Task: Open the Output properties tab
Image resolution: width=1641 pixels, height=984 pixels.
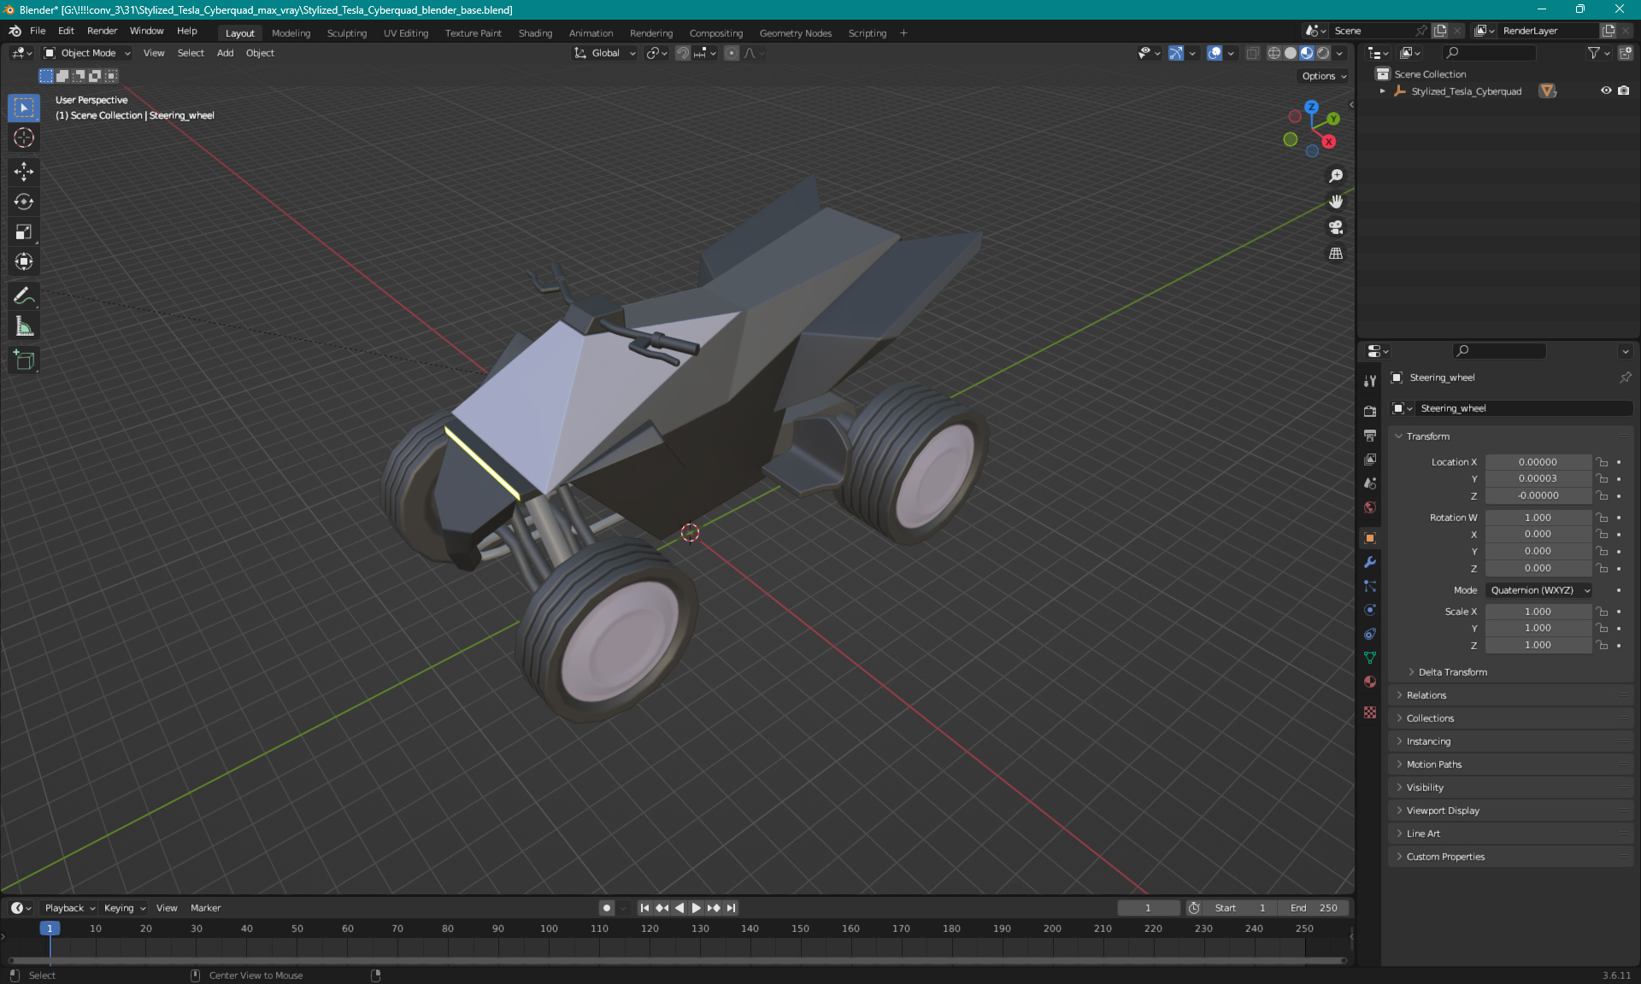Action: [x=1370, y=435]
